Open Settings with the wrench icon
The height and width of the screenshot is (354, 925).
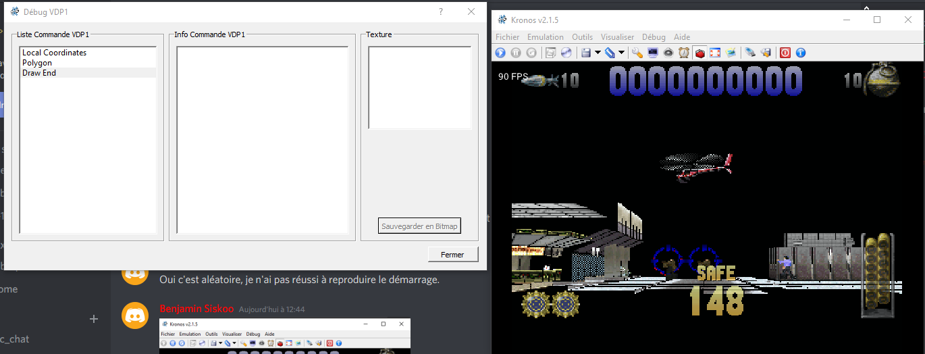click(x=637, y=53)
